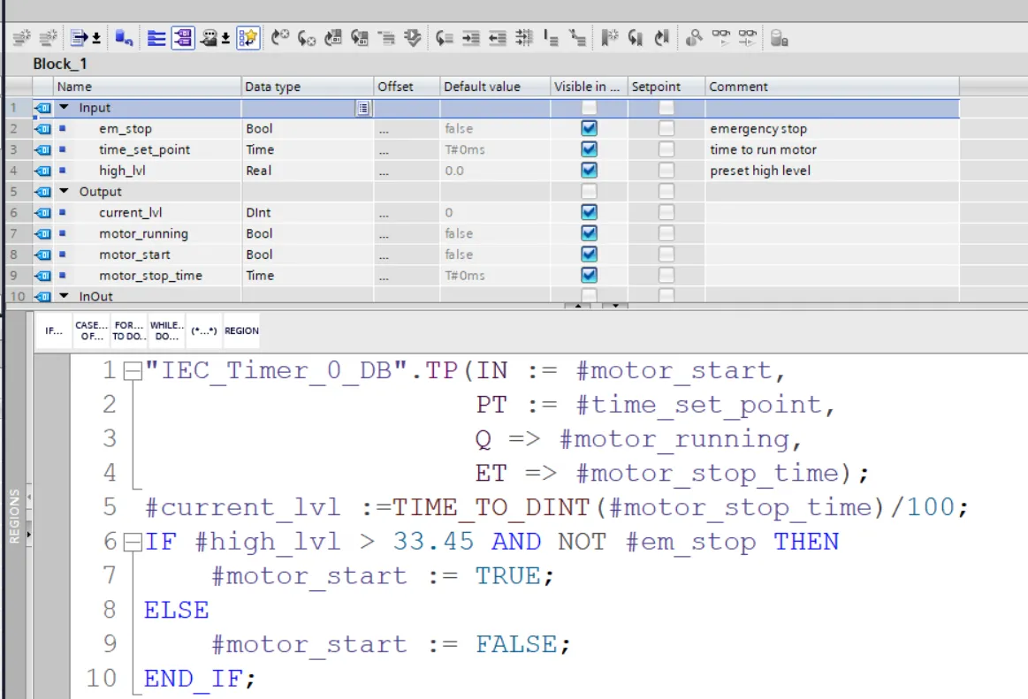
Task: Insert a FOR... TO DO.. template
Action: coord(128,331)
